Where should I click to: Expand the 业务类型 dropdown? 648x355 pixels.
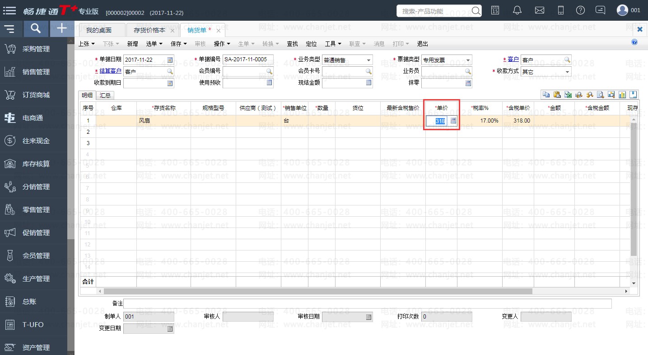point(368,60)
